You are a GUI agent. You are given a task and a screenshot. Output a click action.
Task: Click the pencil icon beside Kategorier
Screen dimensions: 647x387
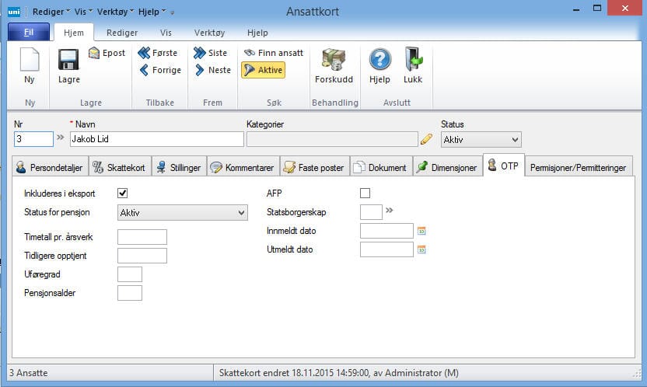[x=426, y=139]
